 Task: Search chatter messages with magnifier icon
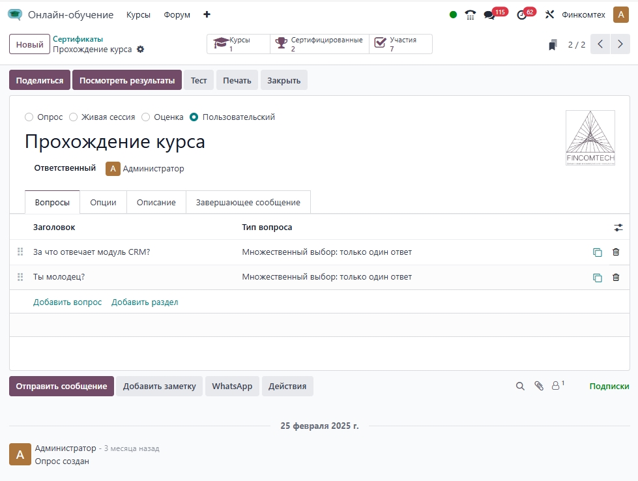[520, 386]
